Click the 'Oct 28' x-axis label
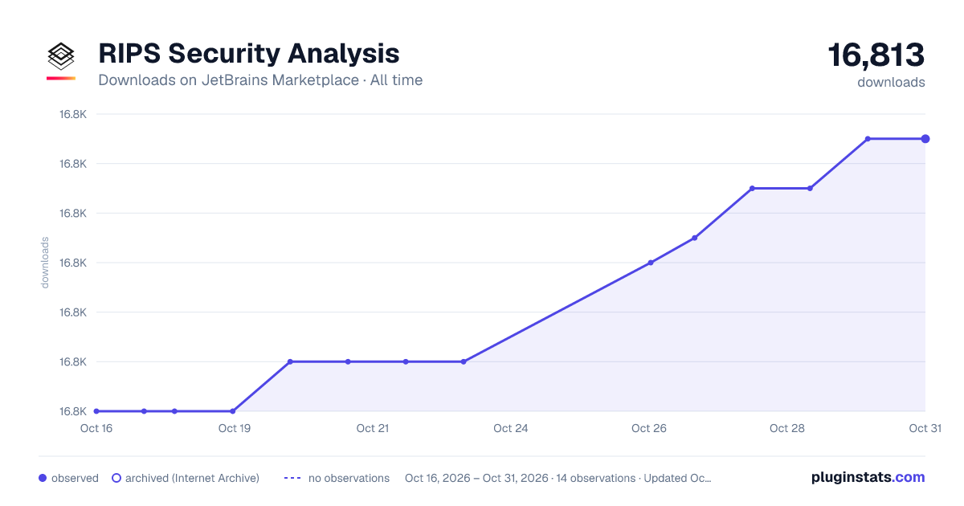Viewport: 964px width, 506px height. [787, 428]
